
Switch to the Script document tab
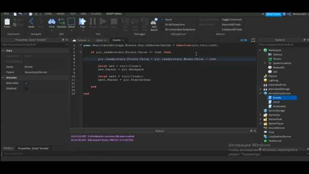tap(101, 40)
